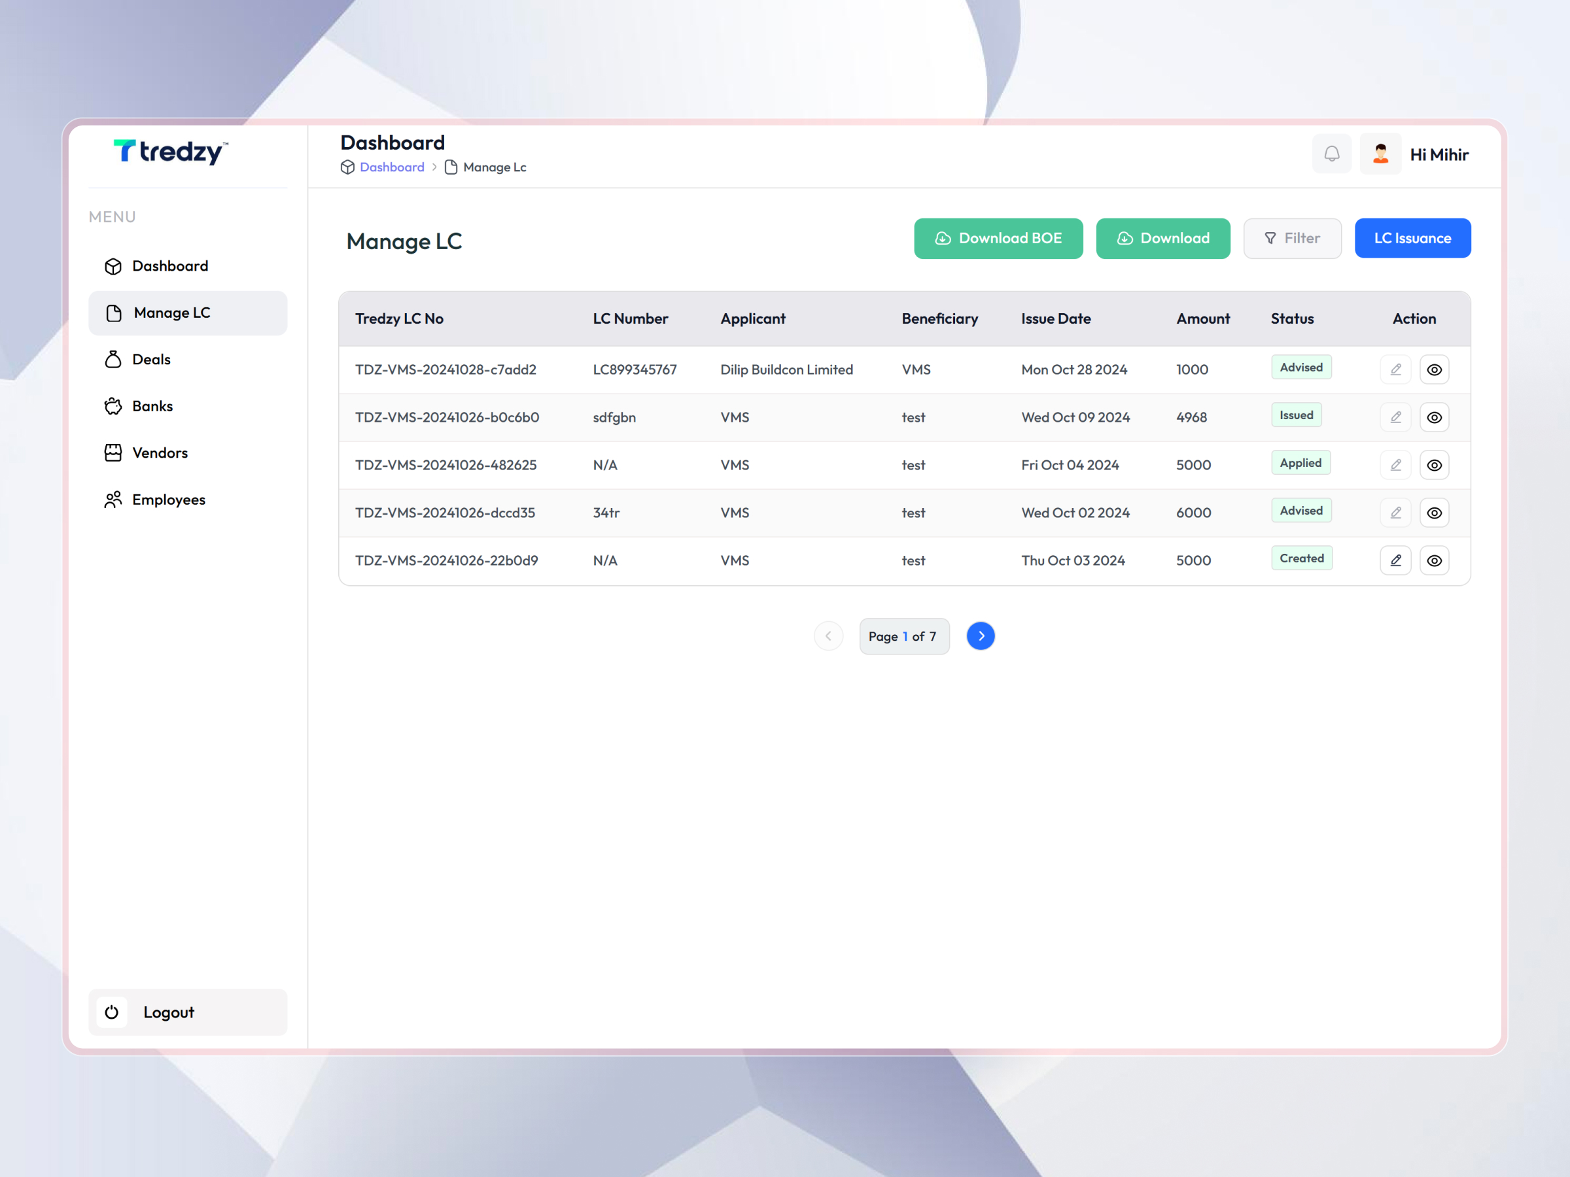This screenshot has height=1177, width=1570.
Task: Toggle visibility of TDZ-VMS-20241028-c7add2 with the eye icon
Action: 1435,369
